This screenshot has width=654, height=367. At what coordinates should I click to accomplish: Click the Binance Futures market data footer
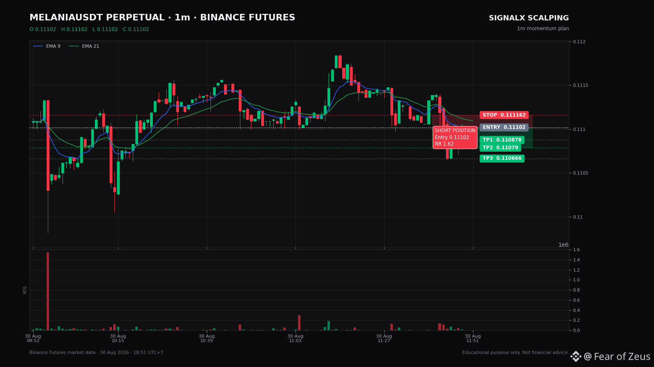96,353
